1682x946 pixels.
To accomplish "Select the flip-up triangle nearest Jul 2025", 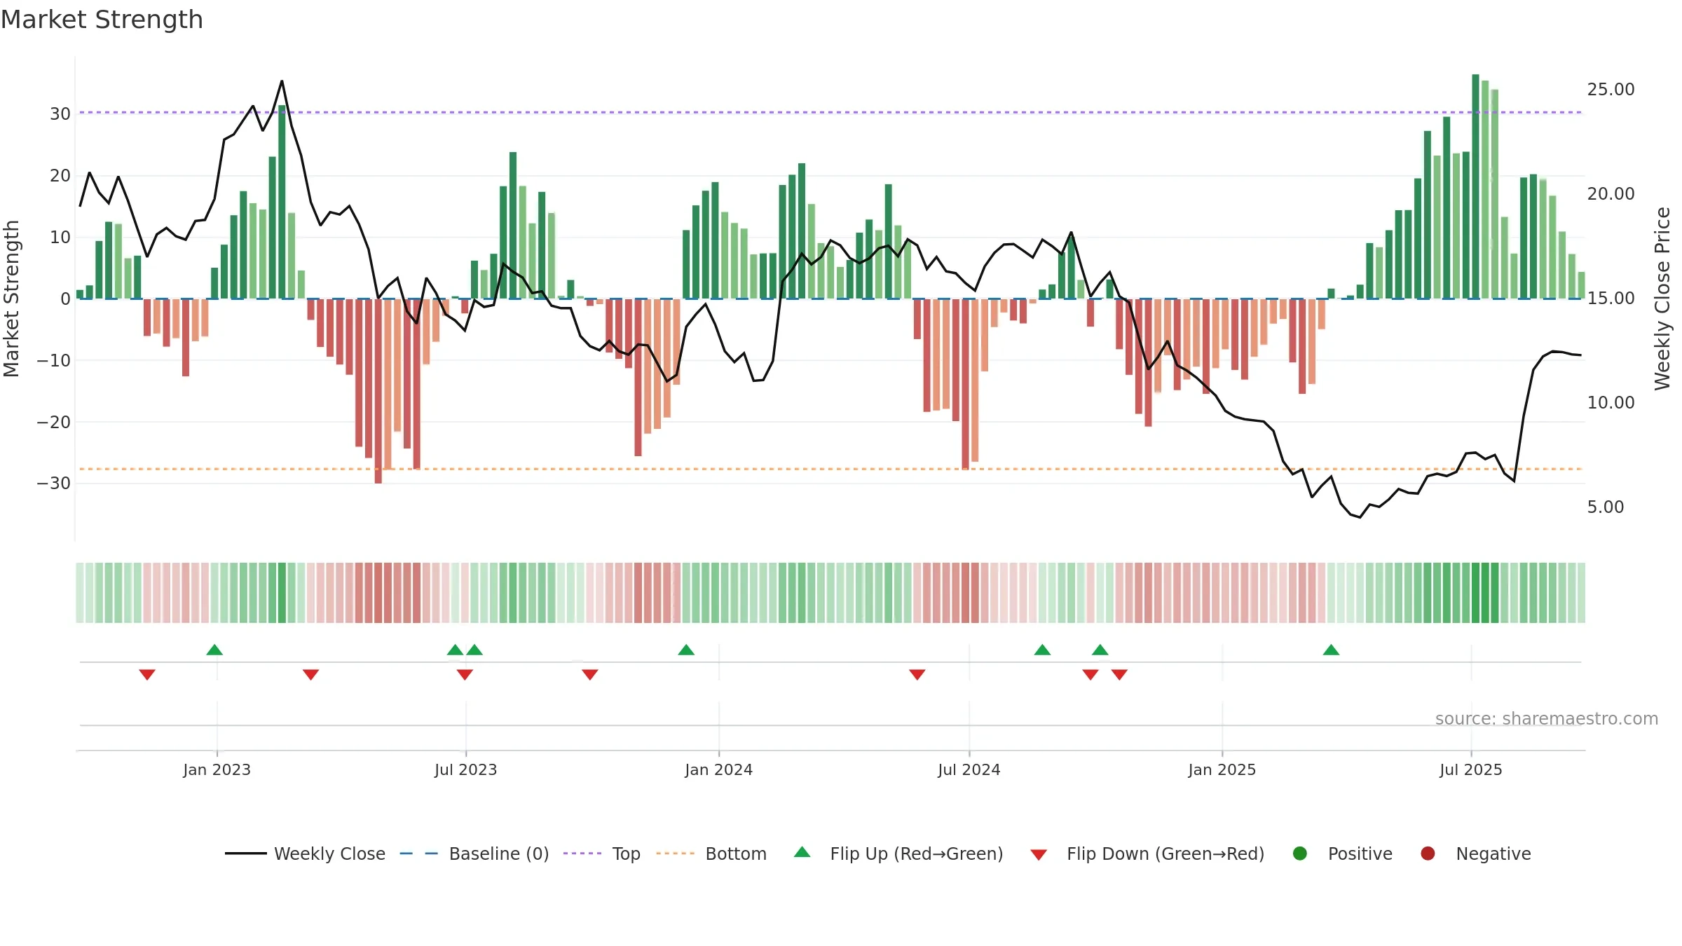I will [x=1331, y=650].
